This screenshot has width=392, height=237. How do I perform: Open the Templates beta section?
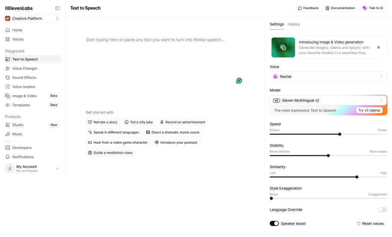point(21,105)
